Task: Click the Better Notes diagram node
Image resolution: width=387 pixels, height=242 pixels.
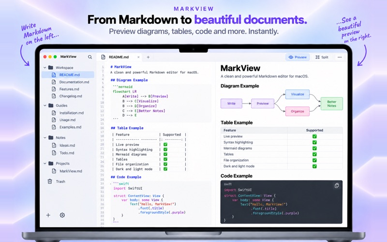Action: [332, 104]
